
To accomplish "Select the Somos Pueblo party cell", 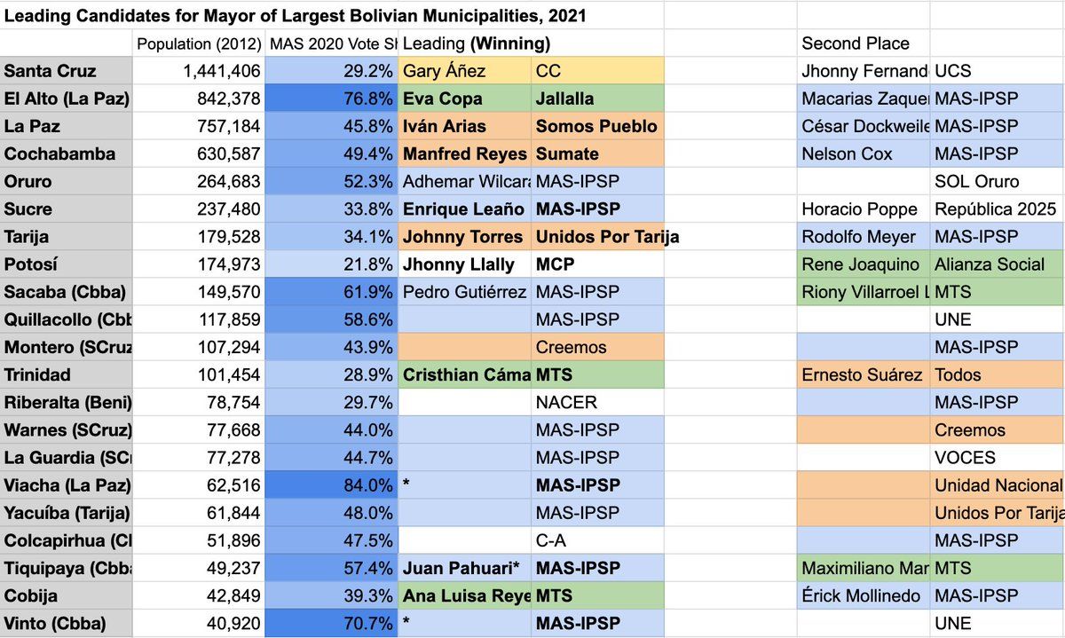I will click(x=597, y=126).
